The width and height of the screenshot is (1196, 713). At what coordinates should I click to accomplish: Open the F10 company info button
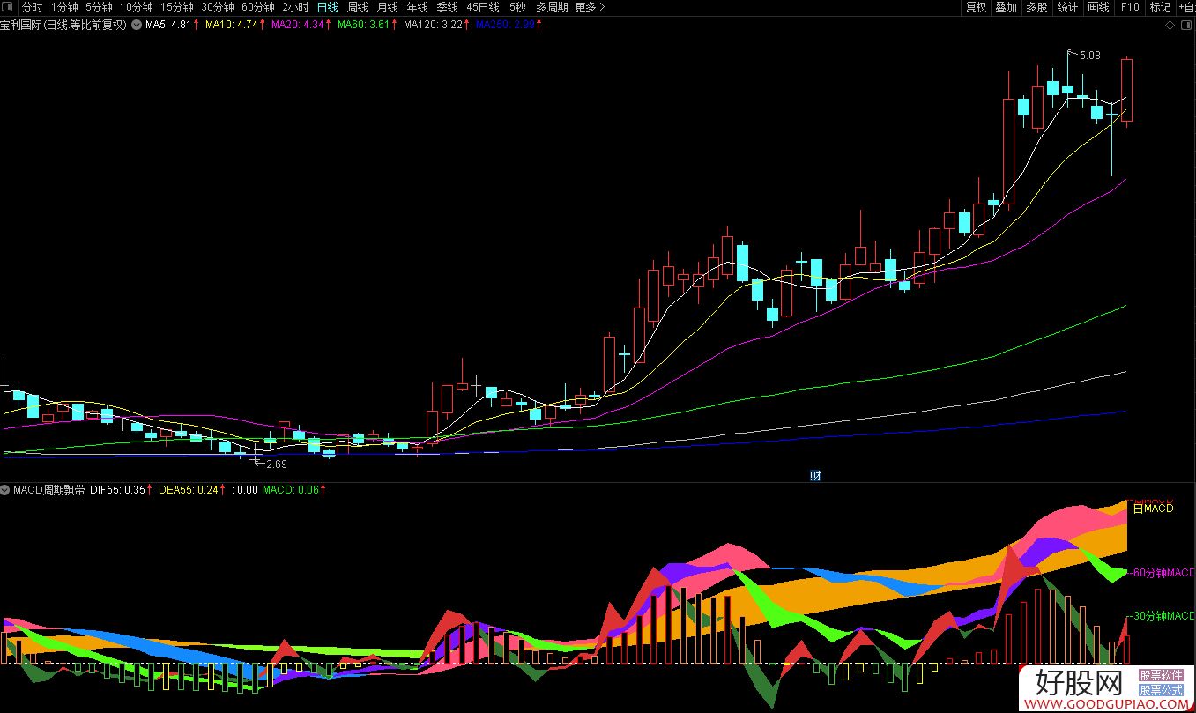point(1129,7)
